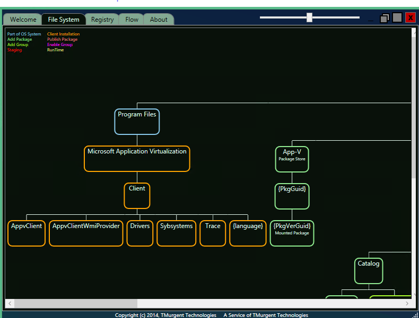Screen dimensions: 419x318
Task: Click the Sybsystems node
Action: pos(177,233)
